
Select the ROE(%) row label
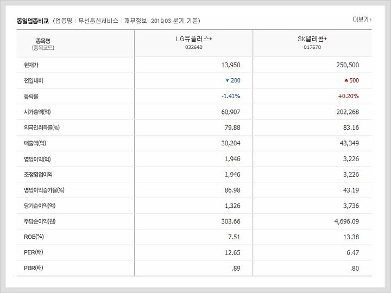pos(34,237)
